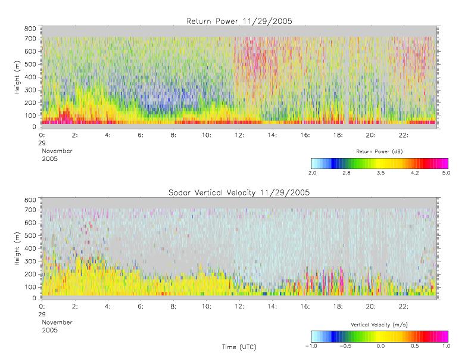Image resolution: width=471 pixels, height=364 pixels.
Task: Click the 8: time tick under Return Power plot
Action: (173, 135)
